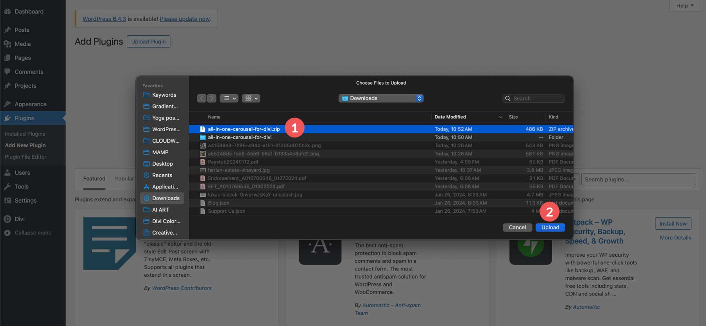Select lukas-blazek-GnvurwJsKaY-unsplash.jpg file
The width and height of the screenshot is (706, 326).
(x=381, y=195)
